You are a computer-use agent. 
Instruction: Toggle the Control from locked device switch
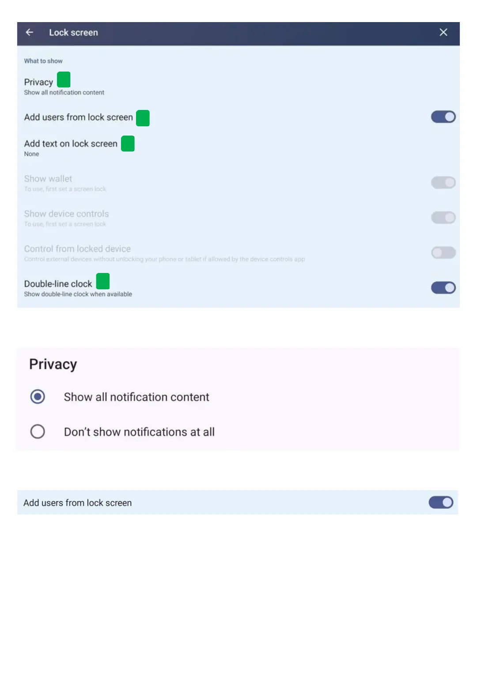pos(443,253)
